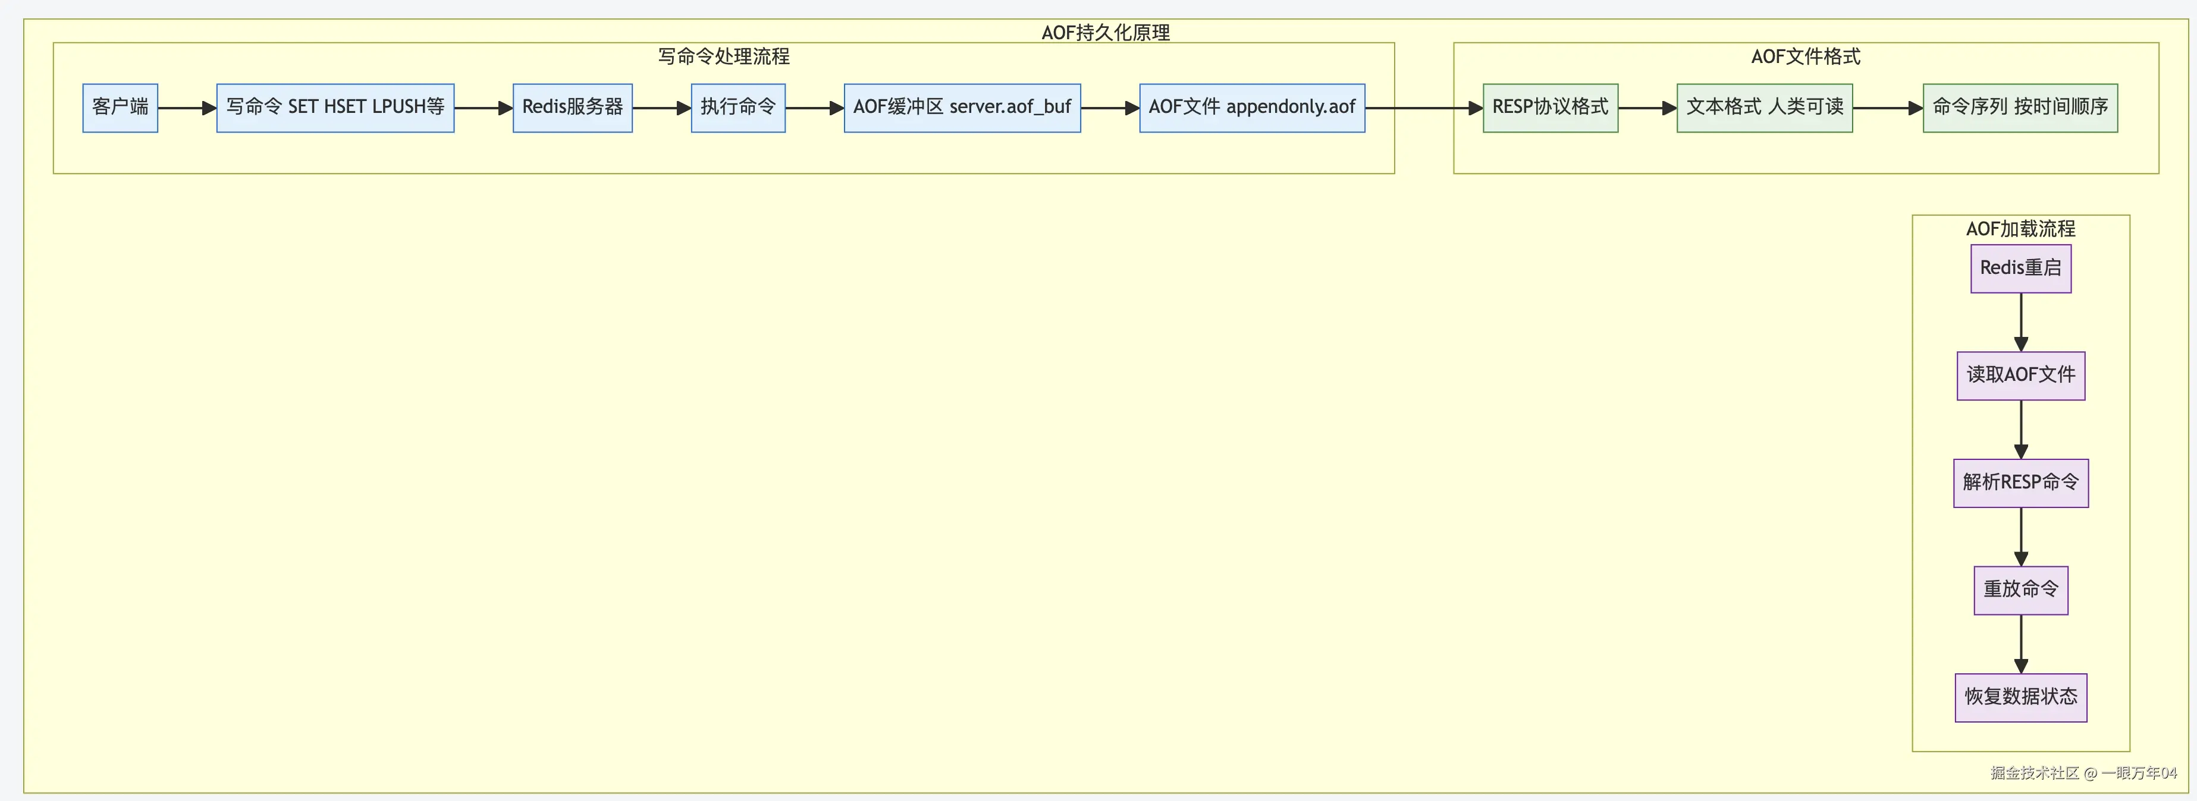
Task: Click the 客户端 node
Action: (120, 108)
